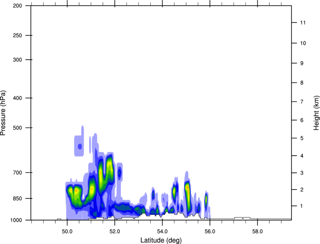320x244 pixels.
Task: Click the 1 km height label
Action: (302, 206)
